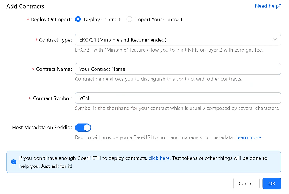Viewport: 289px width, 194px height.
Task: Focus the Contract Name input field
Action: pos(178,69)
